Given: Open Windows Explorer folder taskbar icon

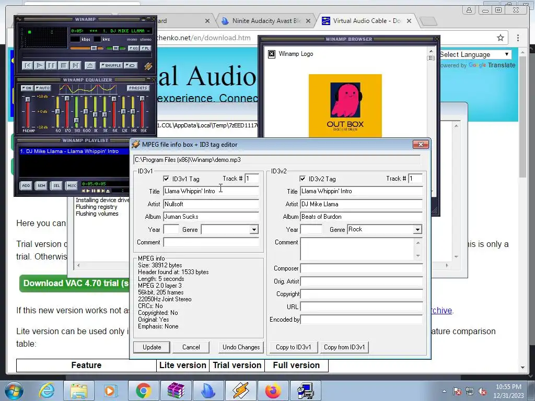Looking at the screenshot, I should [78, 391].
